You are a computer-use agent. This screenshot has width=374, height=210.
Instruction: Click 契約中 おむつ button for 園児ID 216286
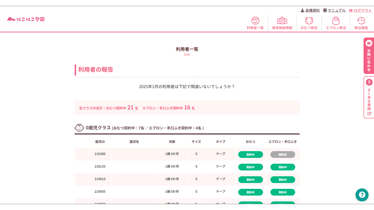click(250, 154)
